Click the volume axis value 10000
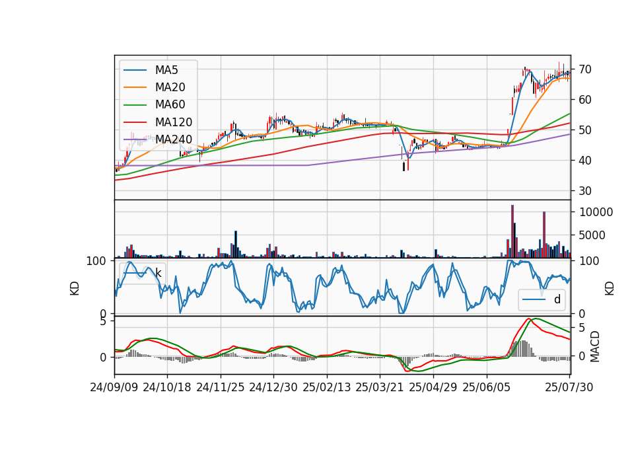This screenshot has height=456, width=634. click(x=596, y=212)
